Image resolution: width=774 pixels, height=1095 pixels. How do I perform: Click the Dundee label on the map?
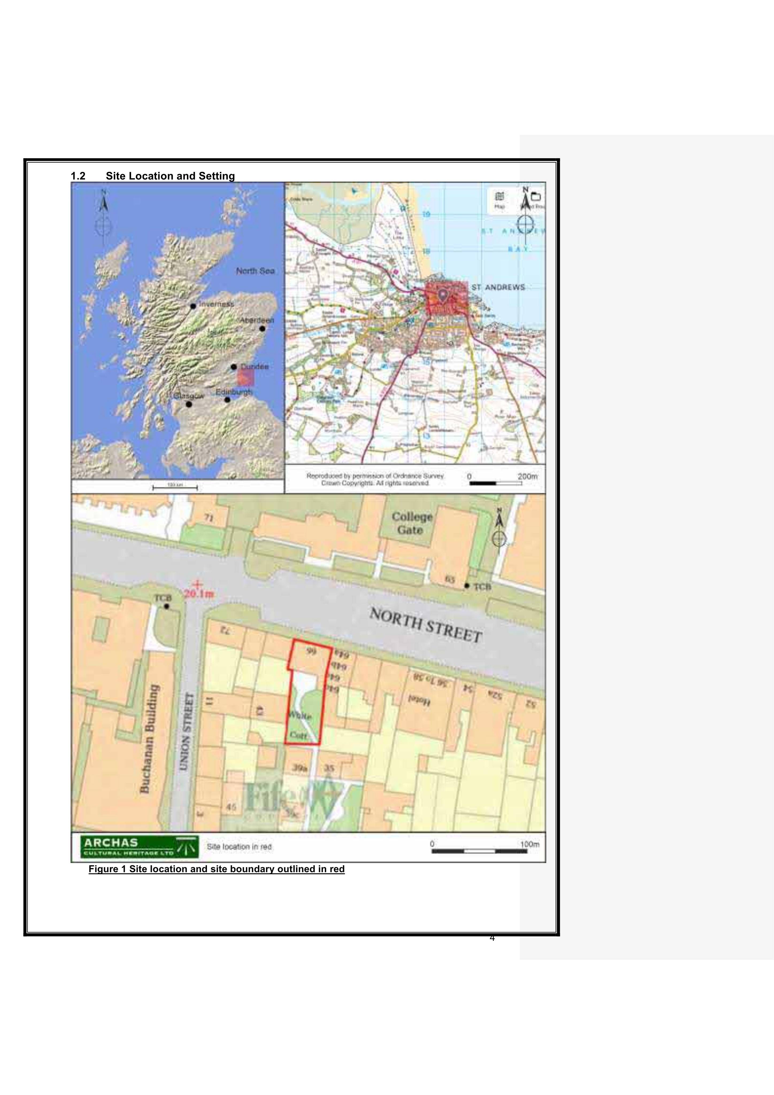255,367
